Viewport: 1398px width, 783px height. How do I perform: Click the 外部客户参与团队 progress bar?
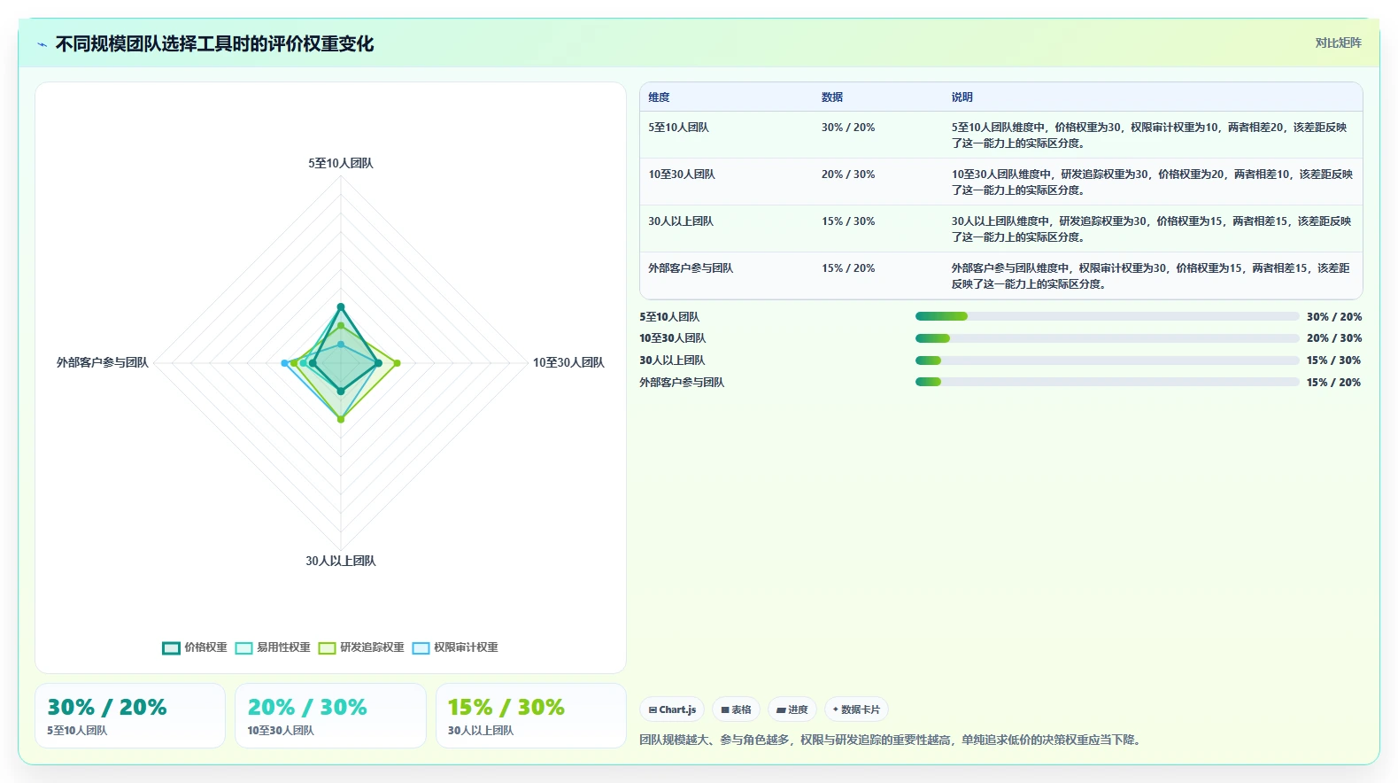point(1107,382)
